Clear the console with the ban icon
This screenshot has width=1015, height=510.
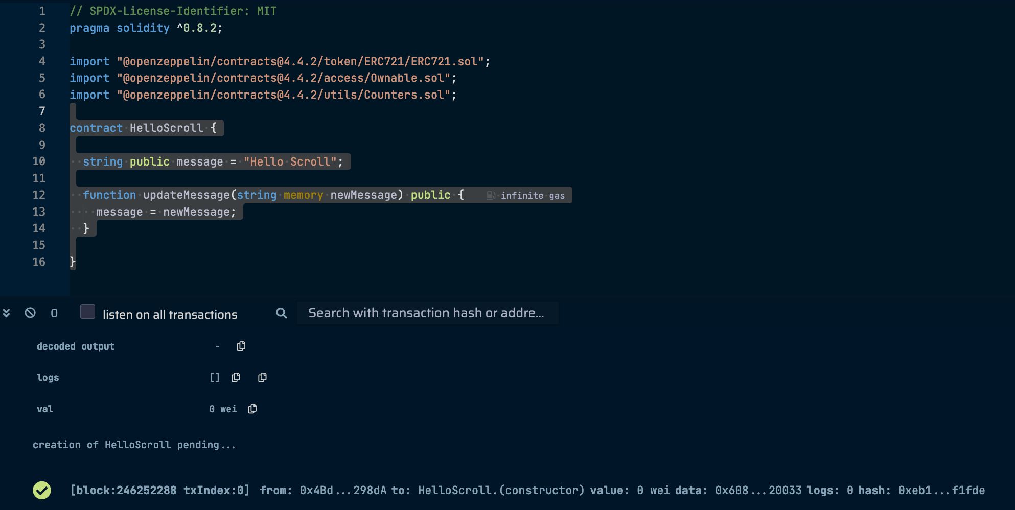[30, 313]
